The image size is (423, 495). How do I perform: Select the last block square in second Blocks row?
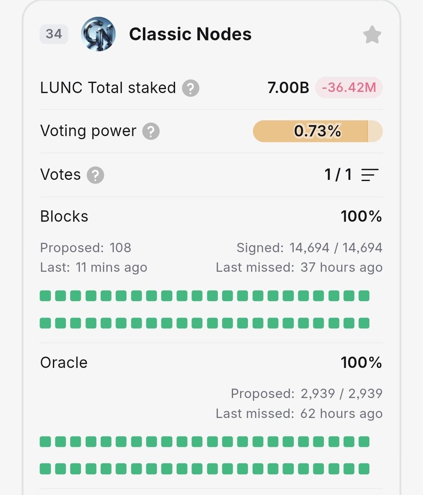pyautogui.click(x=364, y=323)
